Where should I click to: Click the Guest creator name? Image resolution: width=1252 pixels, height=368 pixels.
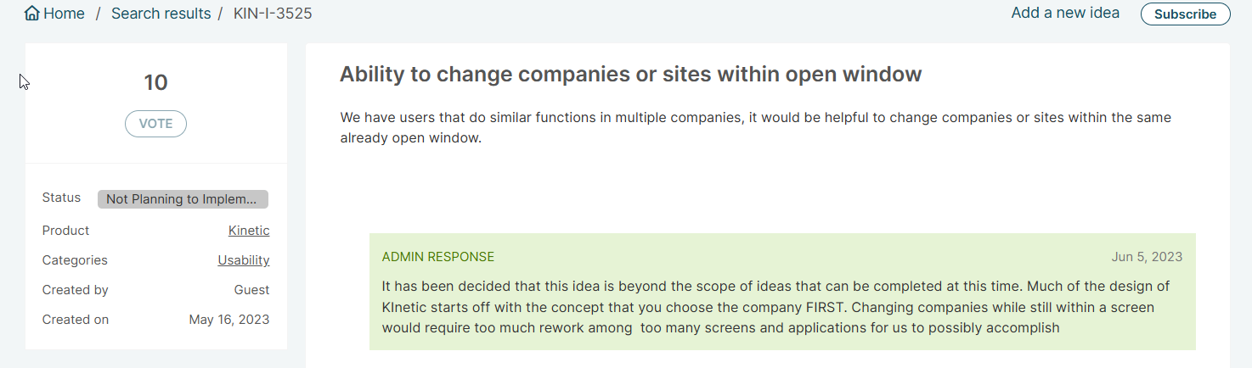tap(251, 290)
